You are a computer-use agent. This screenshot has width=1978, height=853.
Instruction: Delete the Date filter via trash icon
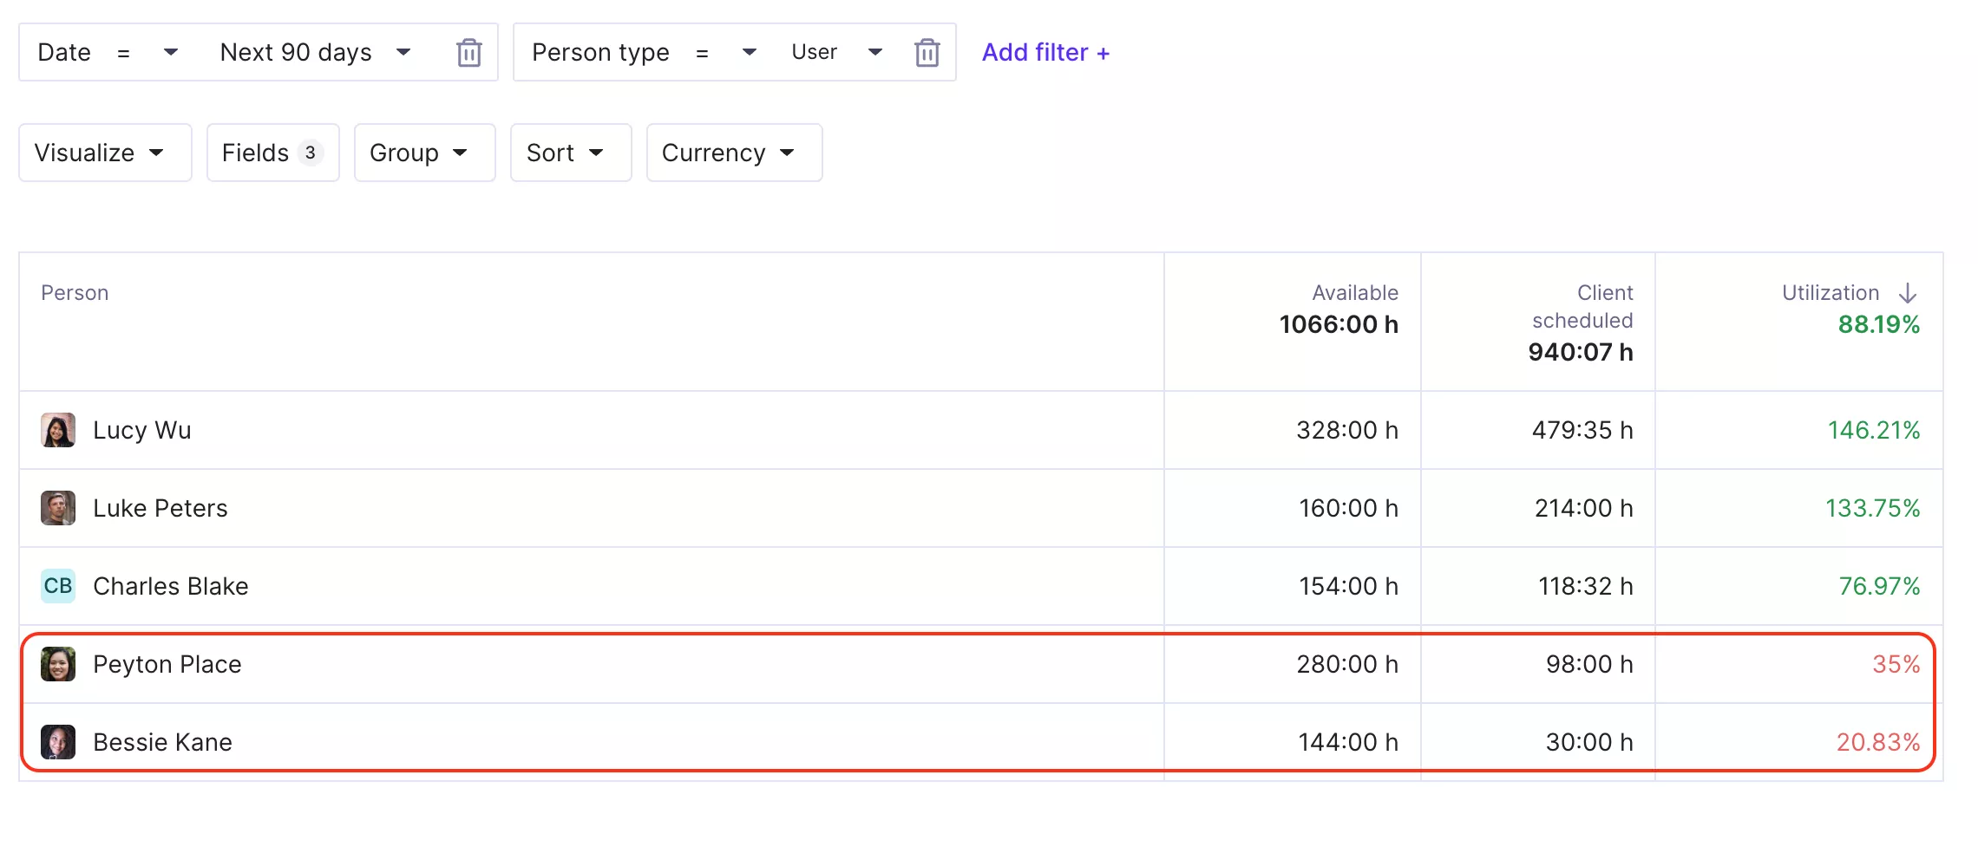tap(469, 53)
